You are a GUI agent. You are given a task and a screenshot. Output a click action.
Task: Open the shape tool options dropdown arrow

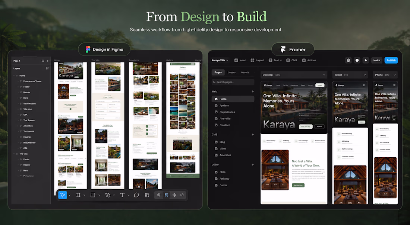coord(99,195)
